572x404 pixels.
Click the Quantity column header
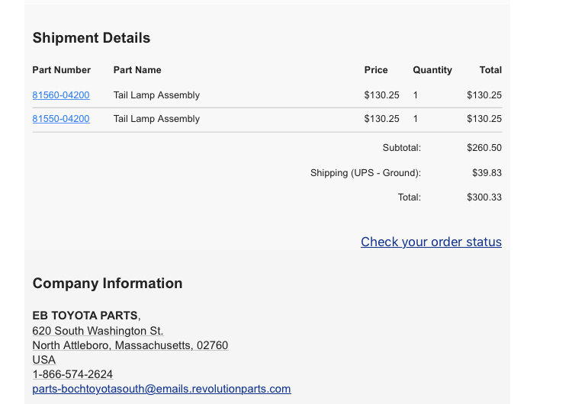(432, 70)
